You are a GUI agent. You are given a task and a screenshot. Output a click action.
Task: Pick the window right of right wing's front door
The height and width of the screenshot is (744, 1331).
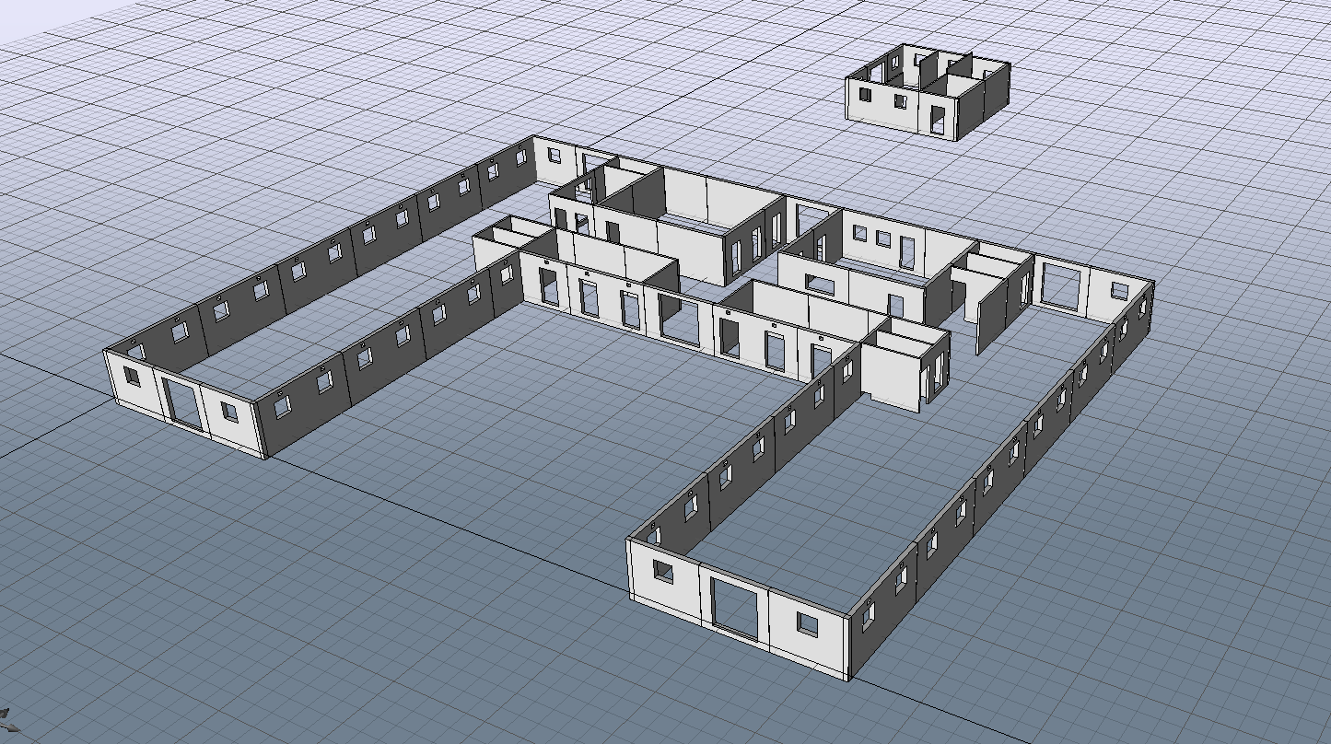click(x=808, y=623)
